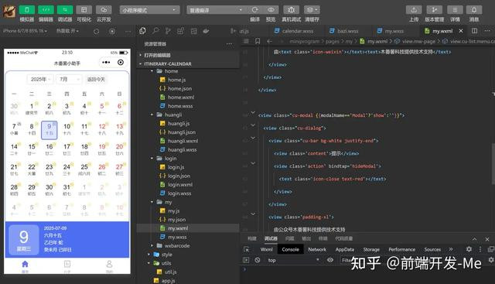Open login.wxml in file tree
The image size is (495, 284).
[180, 184]
